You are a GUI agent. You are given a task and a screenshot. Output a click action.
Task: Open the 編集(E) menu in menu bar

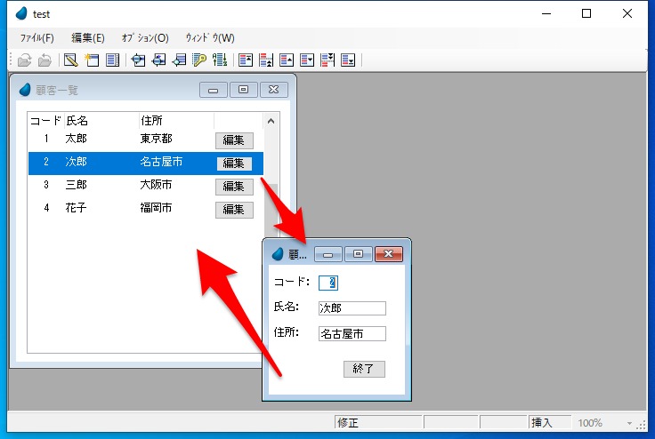87,37
